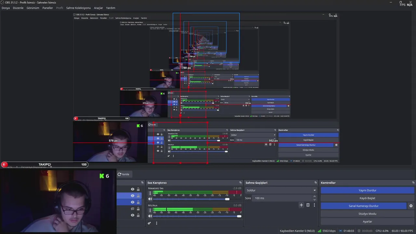
Task: Adjust the Mic/Aux volume slider
Action: pyautogui.click(x=197, y=216)
